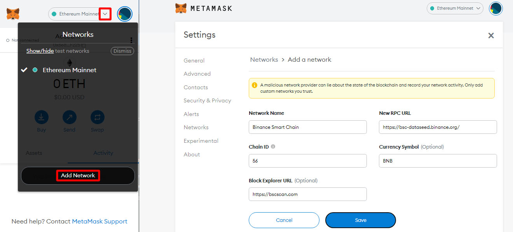Open the three-dot account options menu
Viewport: 513px width, 232px height.
[131, 40]
